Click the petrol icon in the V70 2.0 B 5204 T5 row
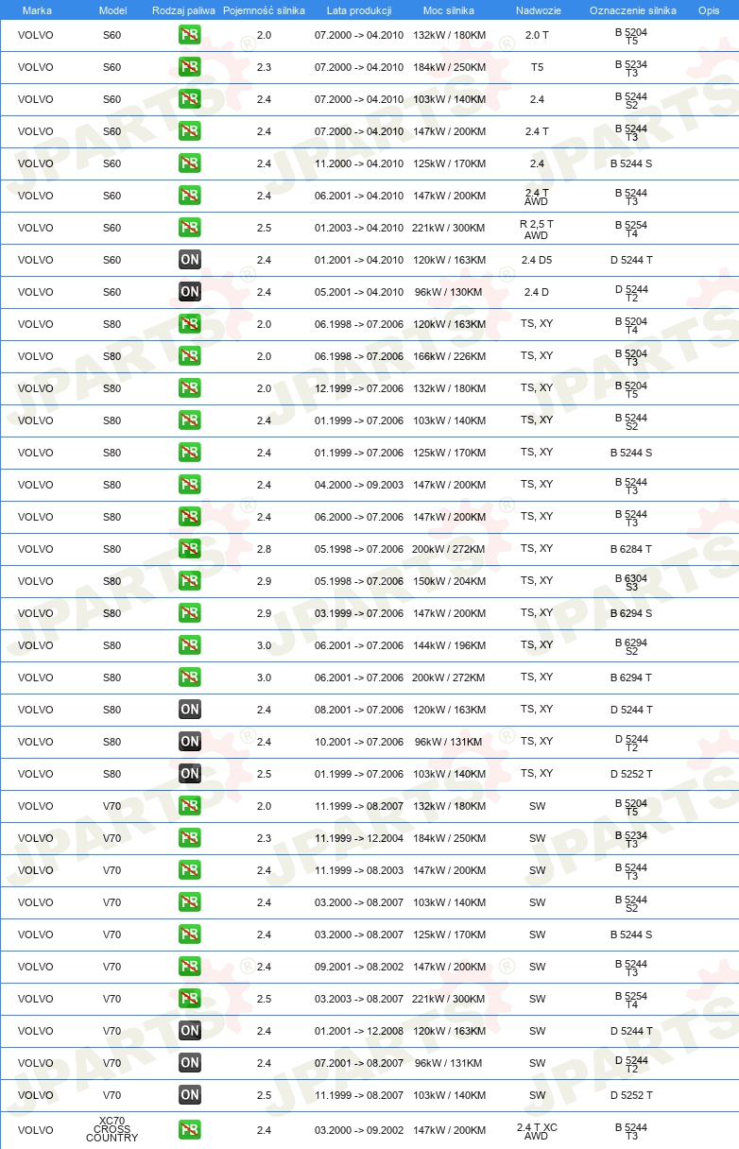This screenshot has width=739, height=1149. [x=190, y=806]
